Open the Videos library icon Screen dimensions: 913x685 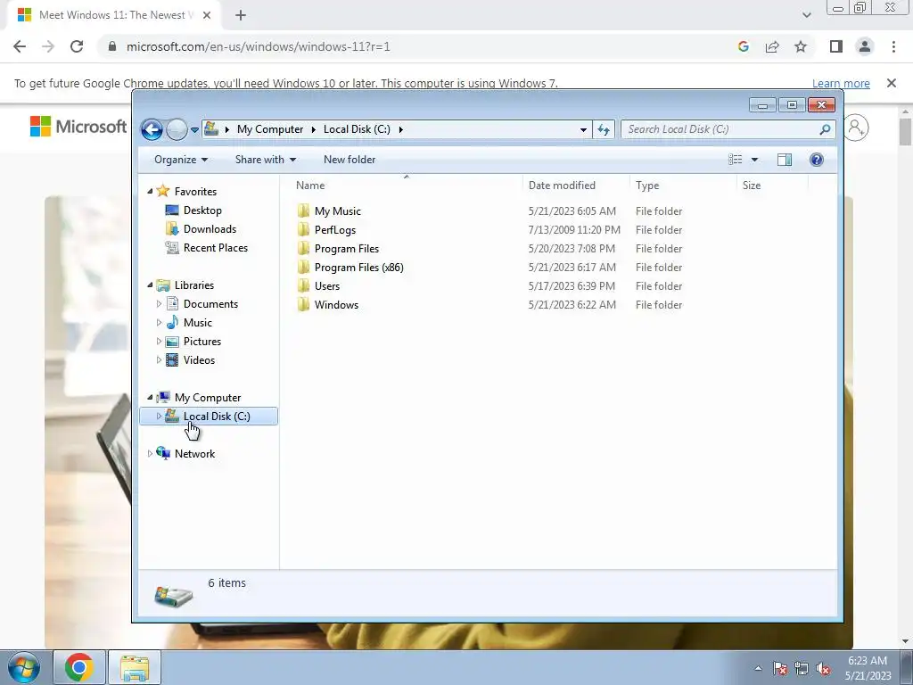[x=172, y=360]
